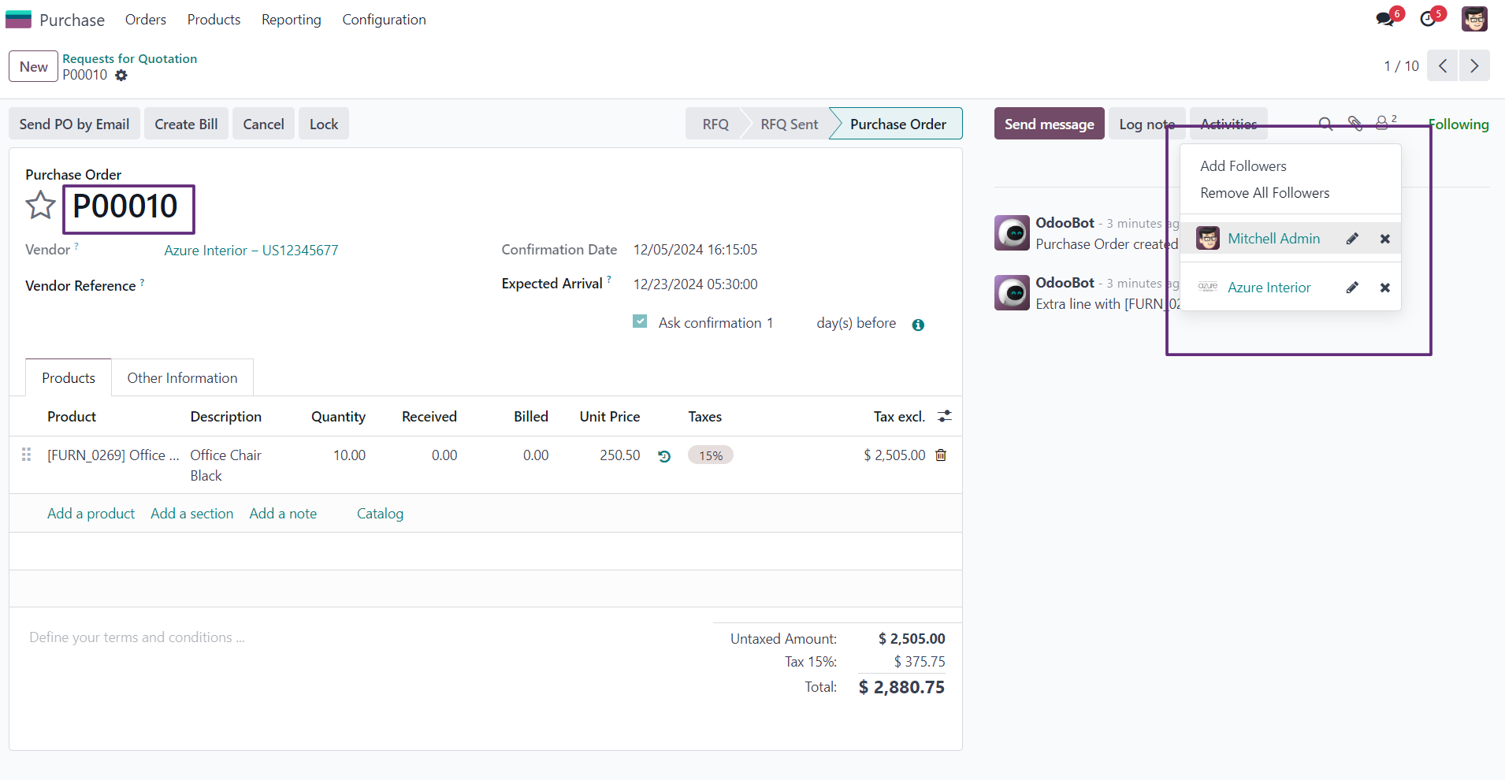Open the Configuration menu
The image size is (1505, 780).
coord(384,20)
